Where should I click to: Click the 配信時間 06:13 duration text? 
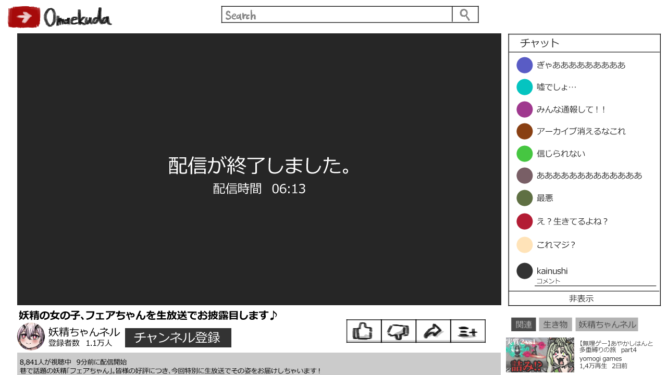coord(259,189)
